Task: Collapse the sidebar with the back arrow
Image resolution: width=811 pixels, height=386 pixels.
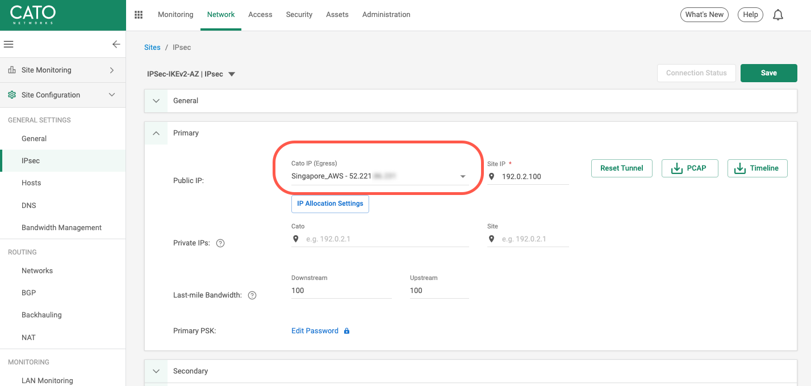Action: coord(116,44)
